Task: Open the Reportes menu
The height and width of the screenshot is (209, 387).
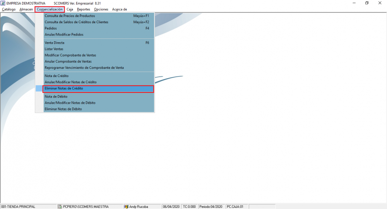Action: tap(84, 9)
